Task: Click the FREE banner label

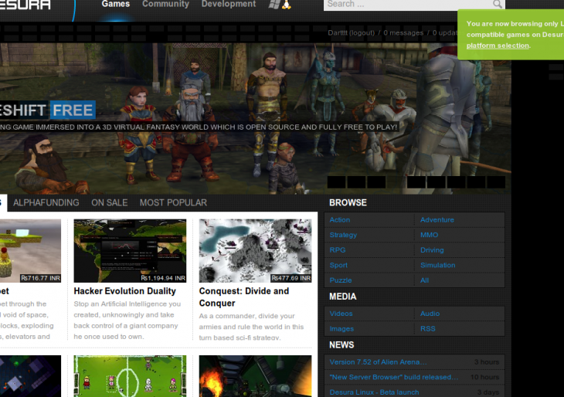Action: pos(73,110)
